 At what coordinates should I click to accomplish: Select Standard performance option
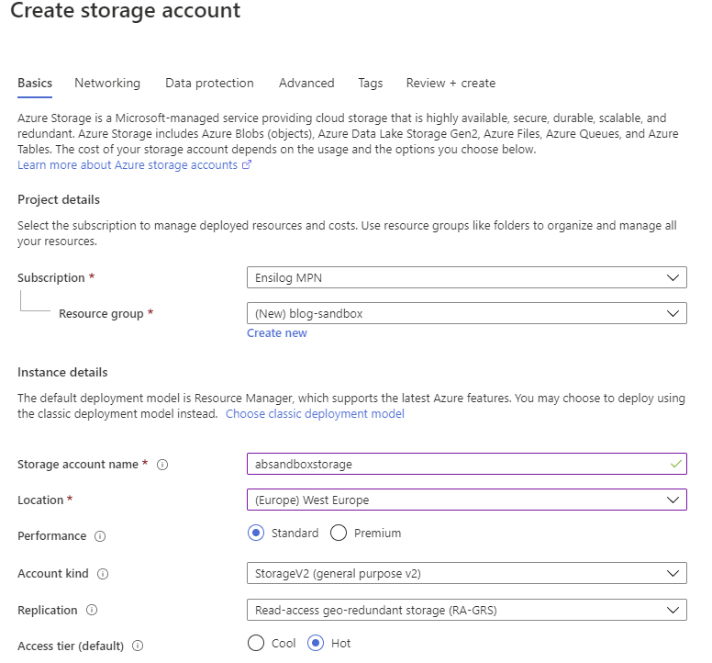(x=256, y=533)
